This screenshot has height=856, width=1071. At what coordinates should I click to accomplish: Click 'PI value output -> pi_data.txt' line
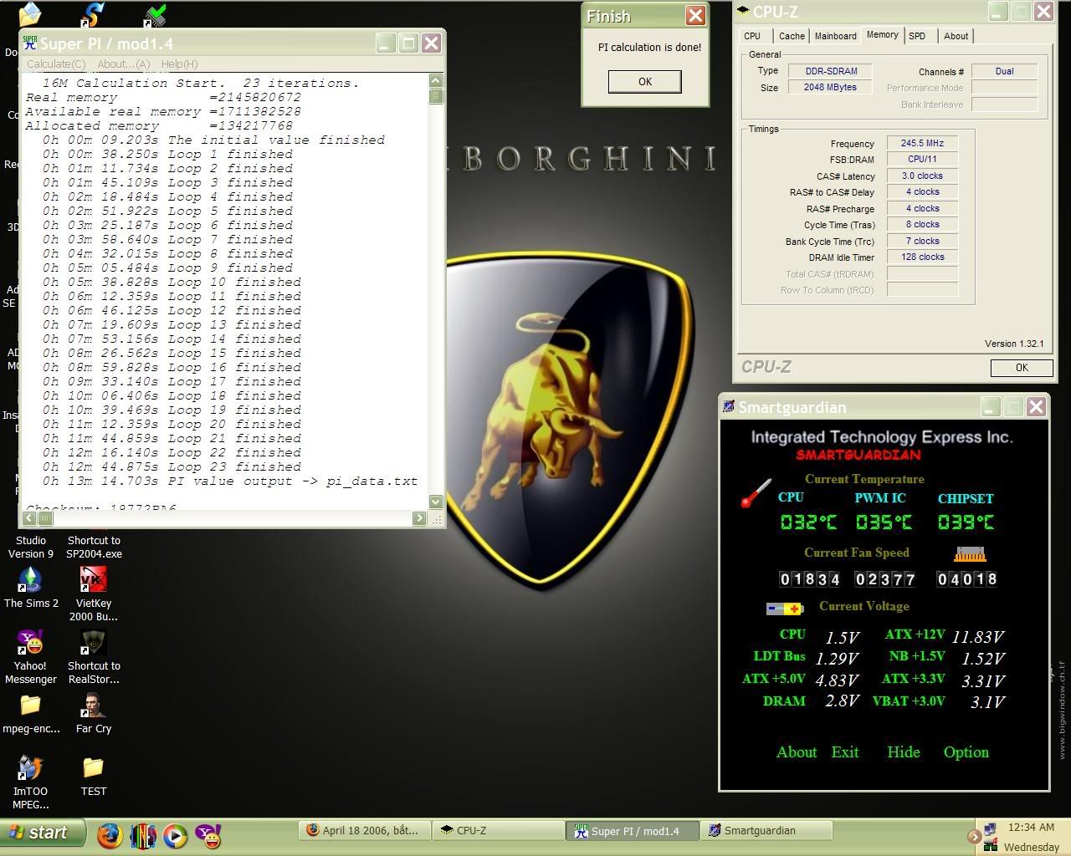(x=230, y=481)
